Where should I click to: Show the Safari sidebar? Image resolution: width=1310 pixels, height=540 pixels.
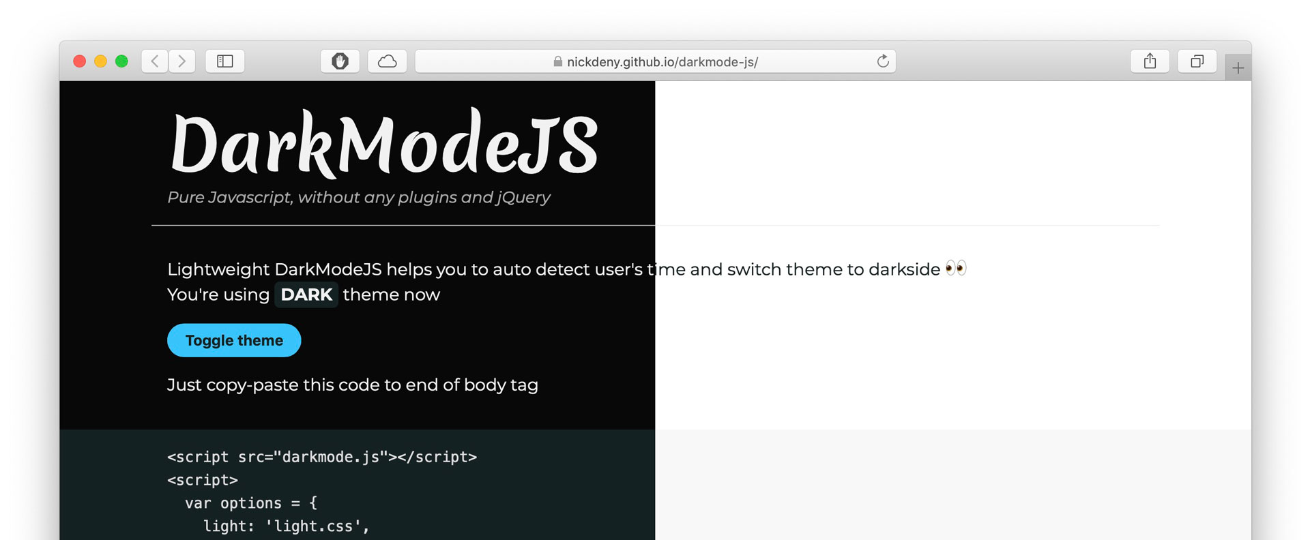point(225,61)
